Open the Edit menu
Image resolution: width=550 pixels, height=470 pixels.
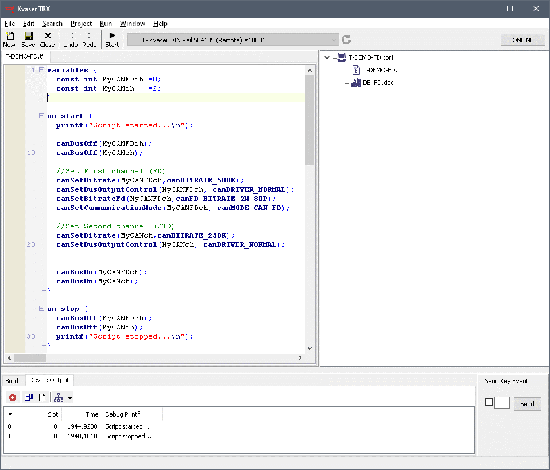pos(28,24)
